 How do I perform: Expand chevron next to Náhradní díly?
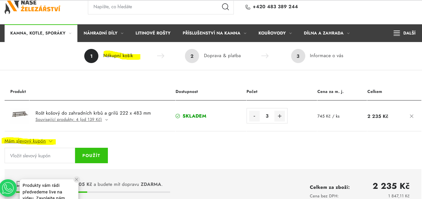pyautogui.click(x=122, y=33)
